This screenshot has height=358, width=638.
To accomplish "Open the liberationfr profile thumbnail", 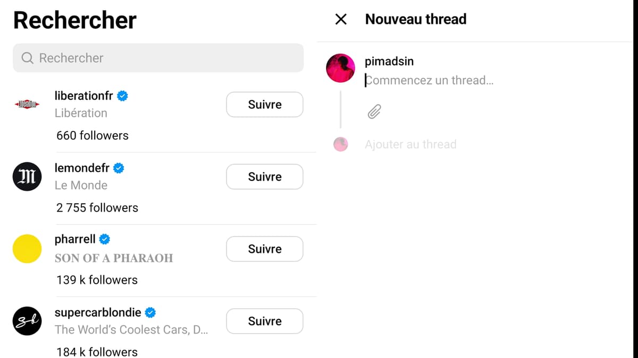I will (27, 104).
